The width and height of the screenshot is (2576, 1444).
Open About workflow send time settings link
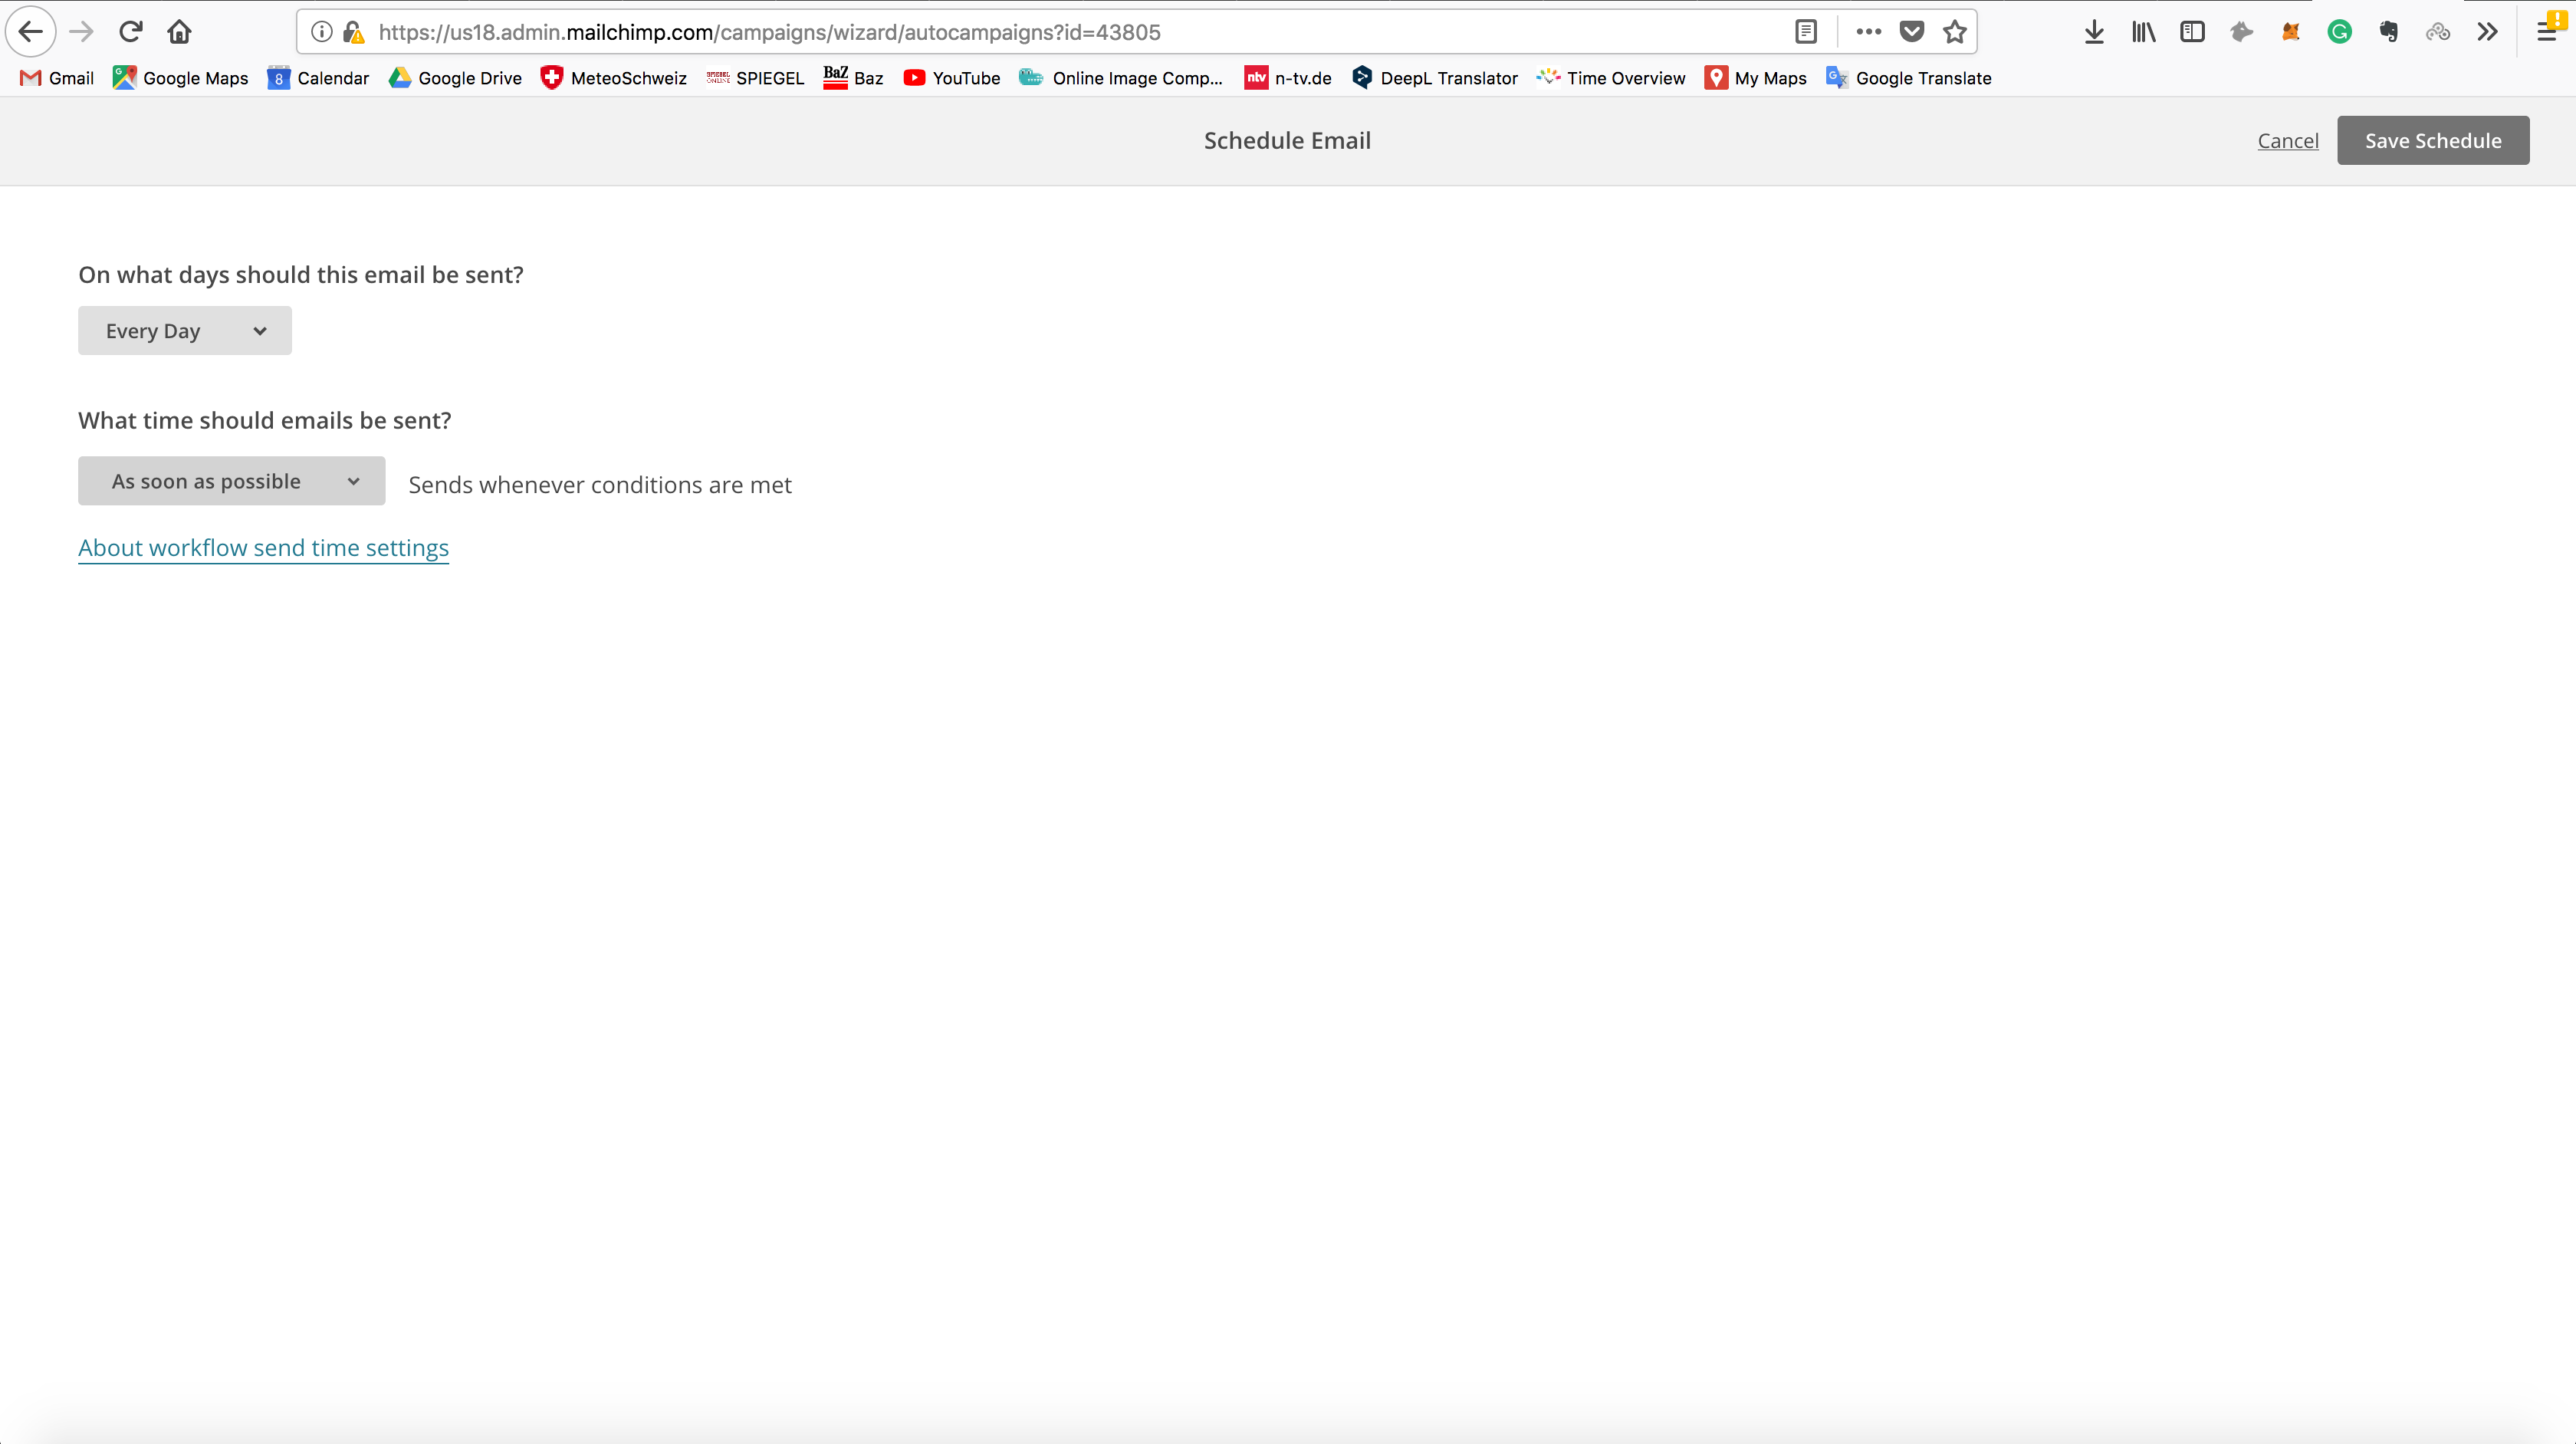(x=263, y=548)
